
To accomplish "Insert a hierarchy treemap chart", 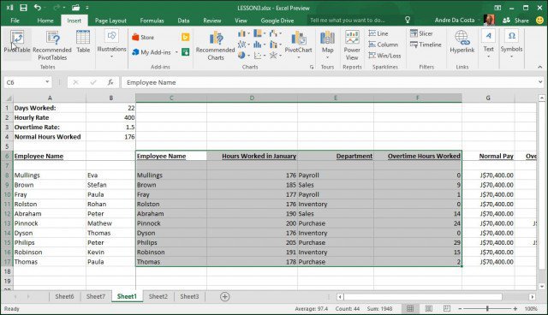I will coord(259,33).
